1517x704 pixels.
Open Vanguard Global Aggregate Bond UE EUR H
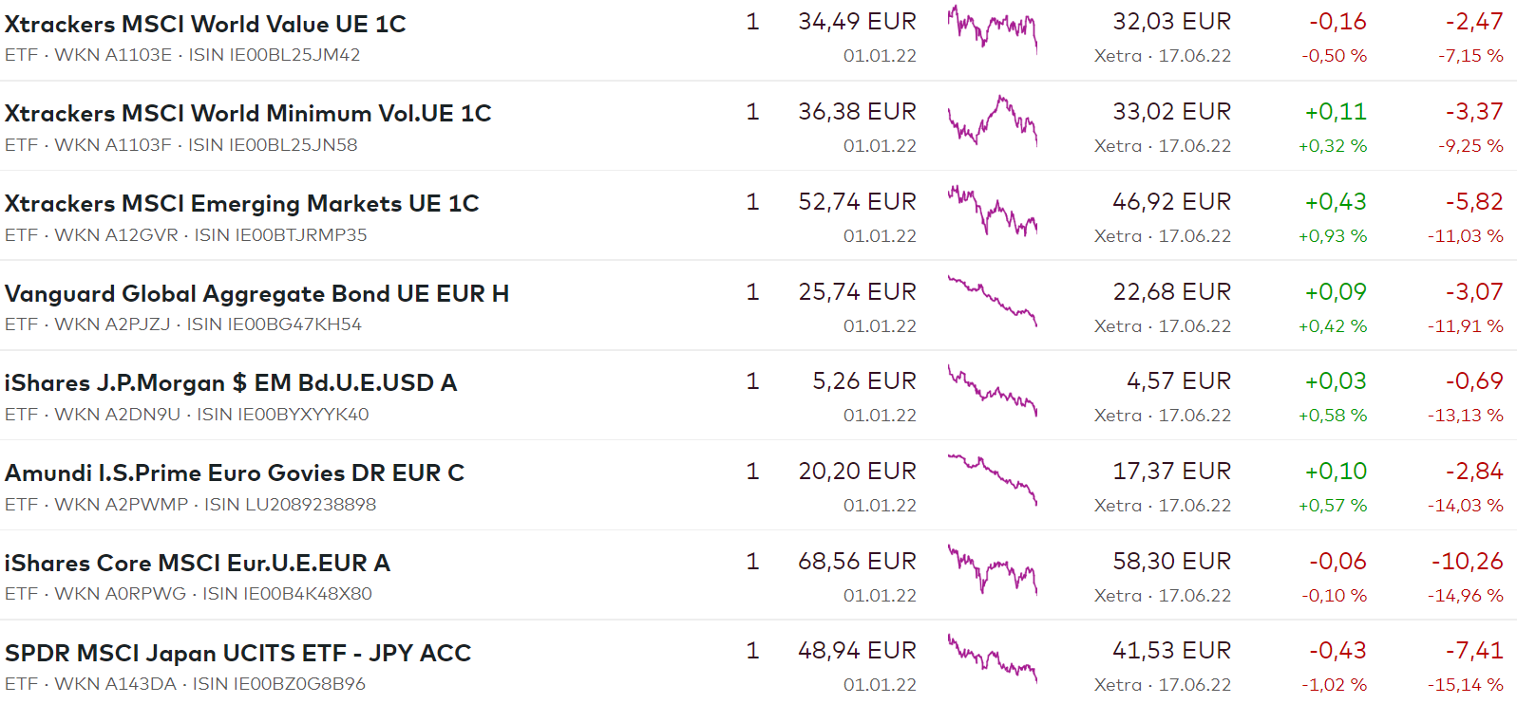coord(256,294)
